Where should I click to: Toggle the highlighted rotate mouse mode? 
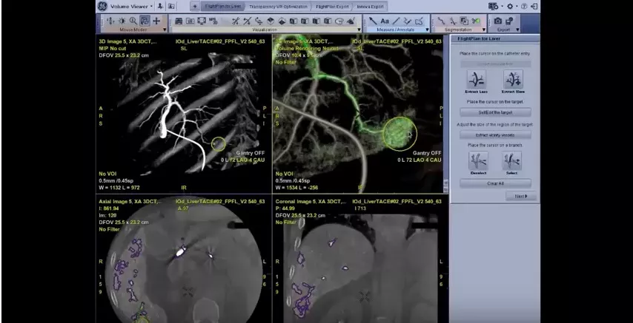145,21
